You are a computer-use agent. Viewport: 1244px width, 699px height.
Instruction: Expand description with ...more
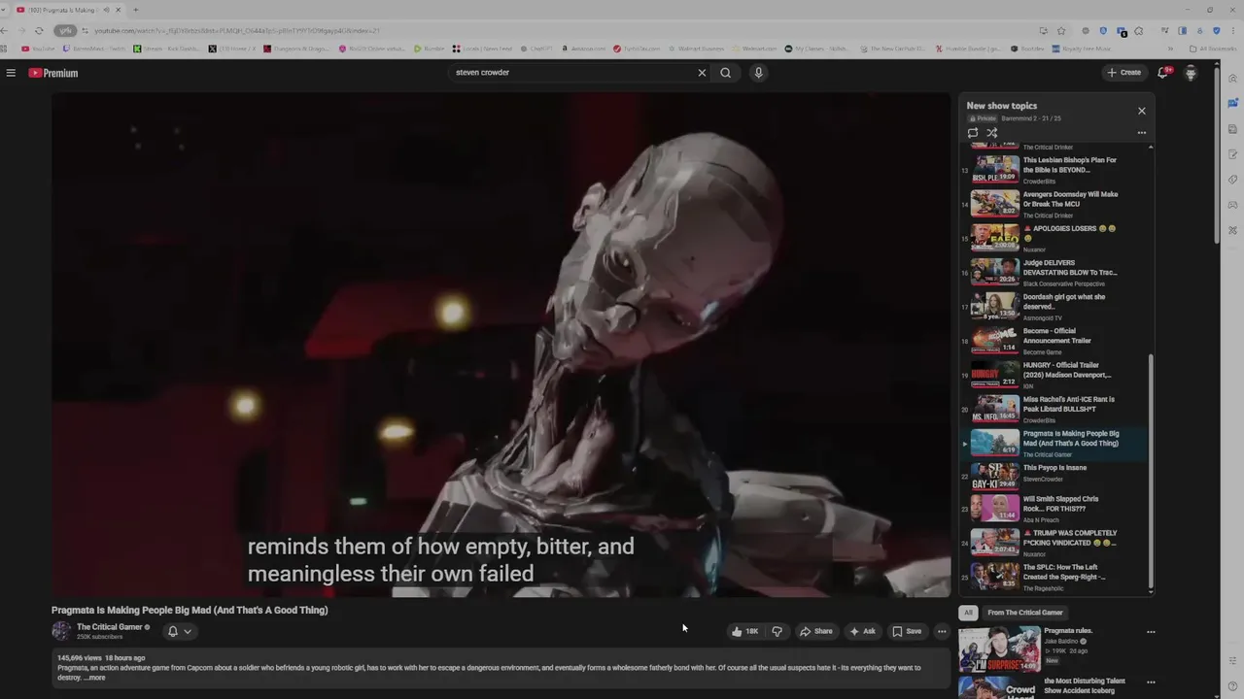(95, 678)
